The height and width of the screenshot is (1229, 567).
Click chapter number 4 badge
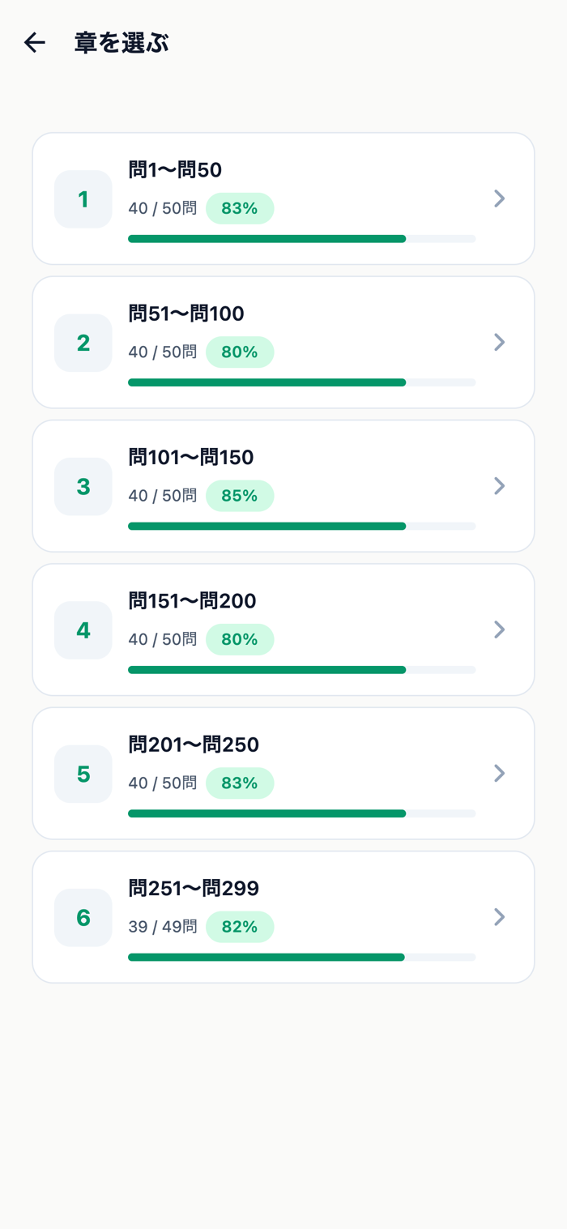point(83,630)
